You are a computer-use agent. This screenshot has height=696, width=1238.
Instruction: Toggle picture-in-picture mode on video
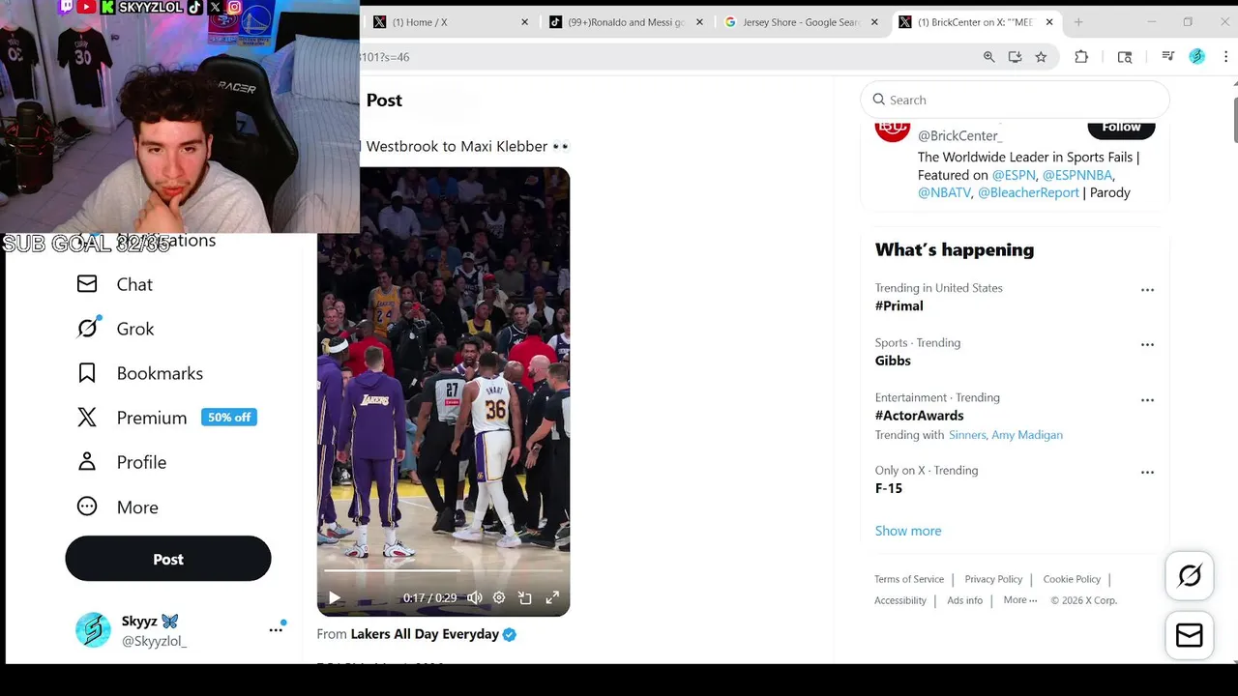525,597
